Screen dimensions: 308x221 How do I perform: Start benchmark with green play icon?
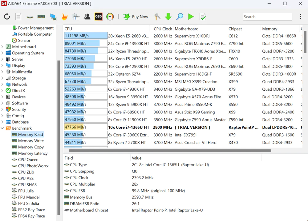point(191,17)
